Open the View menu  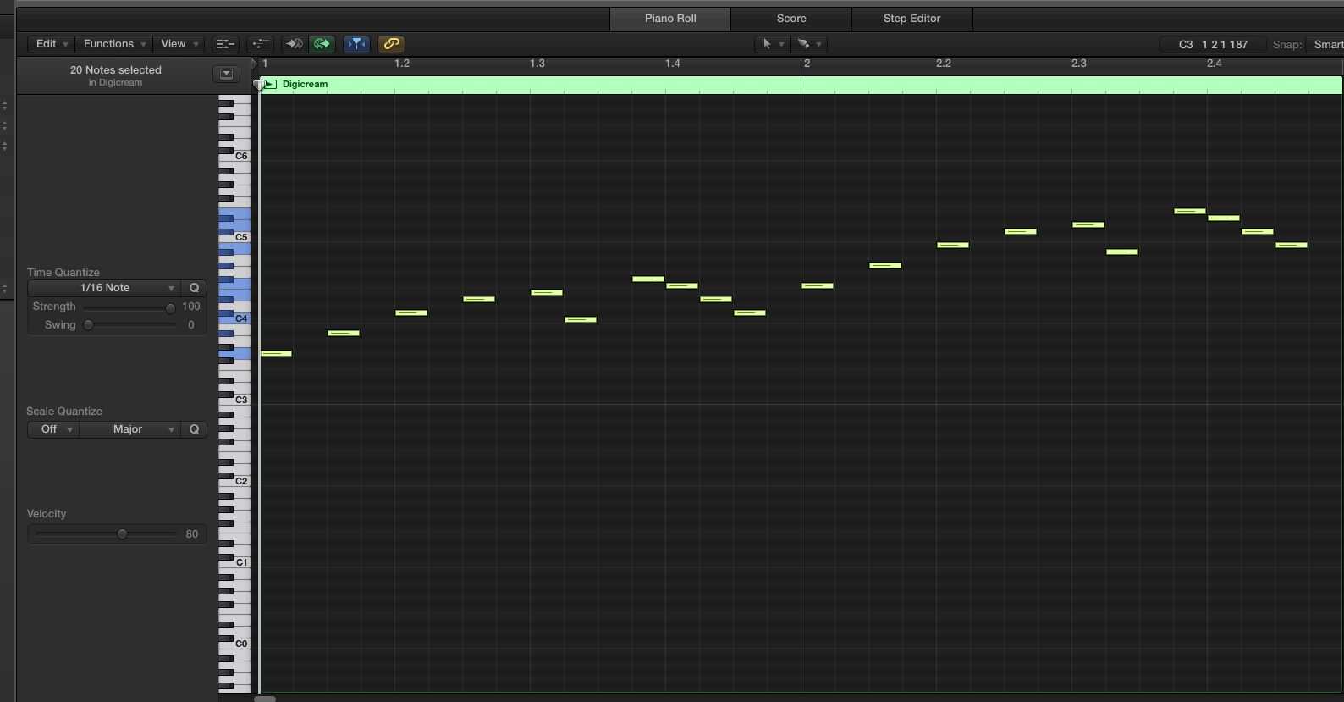(179, 44)
